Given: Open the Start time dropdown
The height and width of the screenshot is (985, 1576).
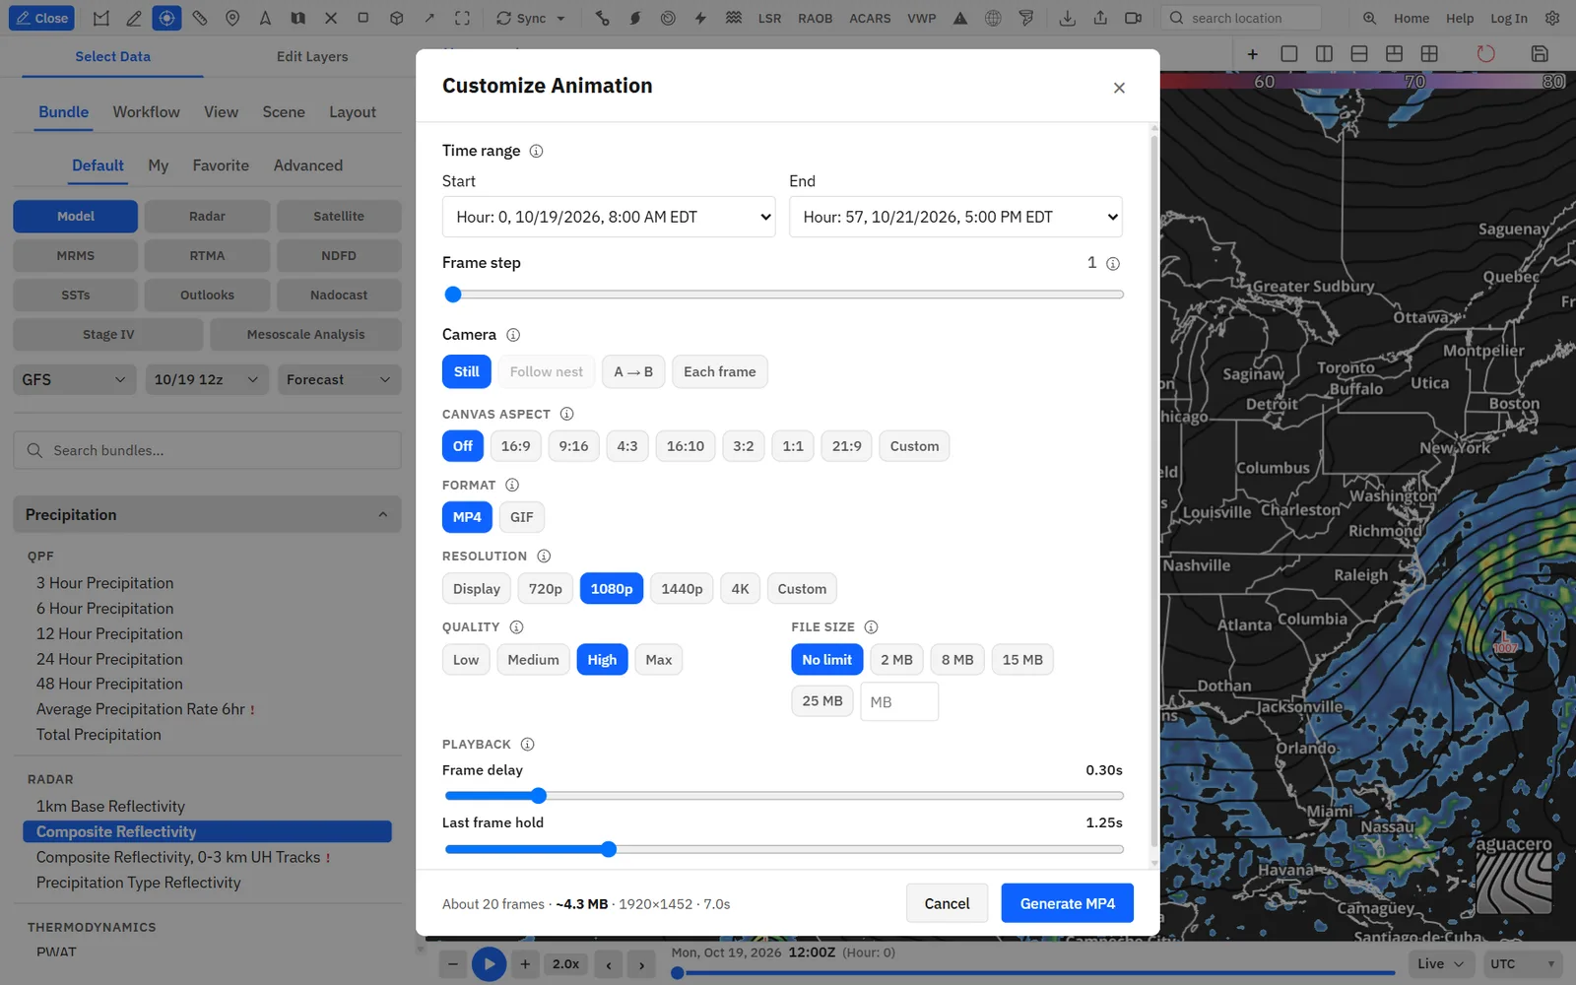Looking at the screenshot, I should point(609,217).
